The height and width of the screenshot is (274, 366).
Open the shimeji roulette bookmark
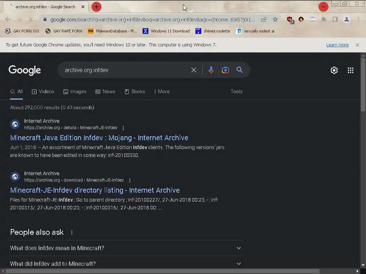tap(213, 31)
